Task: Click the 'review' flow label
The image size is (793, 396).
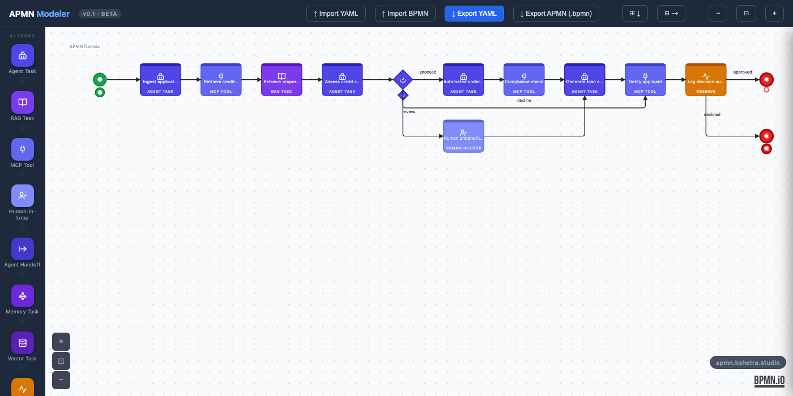Action: click(x=409, y=112)
